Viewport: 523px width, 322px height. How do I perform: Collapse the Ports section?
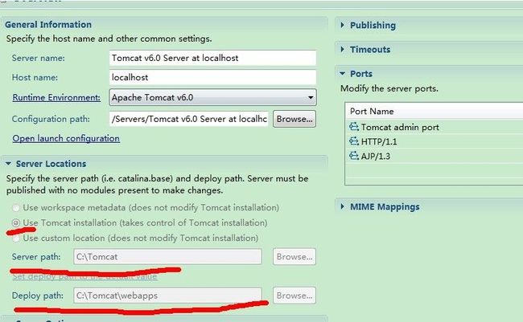click(x=342, y=74)
